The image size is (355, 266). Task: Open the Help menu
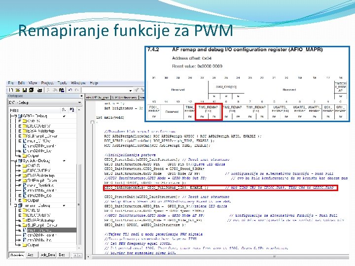(94, 83)
